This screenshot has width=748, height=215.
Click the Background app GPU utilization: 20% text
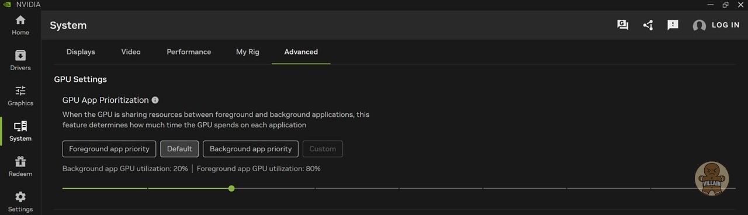pos(125,169)
